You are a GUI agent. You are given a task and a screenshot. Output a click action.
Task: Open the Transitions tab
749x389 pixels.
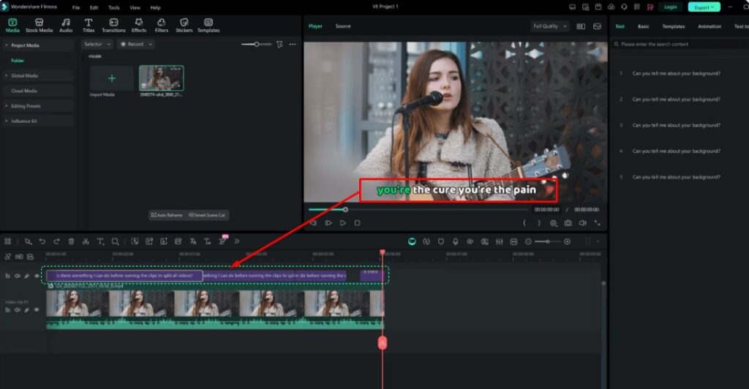coord(113,26)
